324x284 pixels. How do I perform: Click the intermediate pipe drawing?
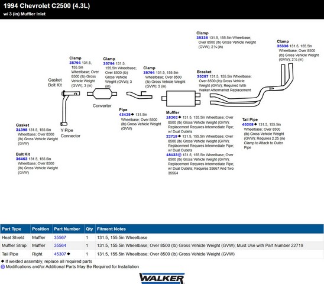pyautogui.click(x=140, y=95)
